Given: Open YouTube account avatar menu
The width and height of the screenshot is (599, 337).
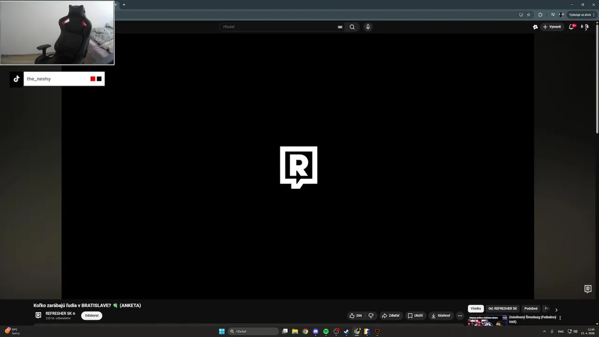Looking at the screenshot, I should click(584, 27).
